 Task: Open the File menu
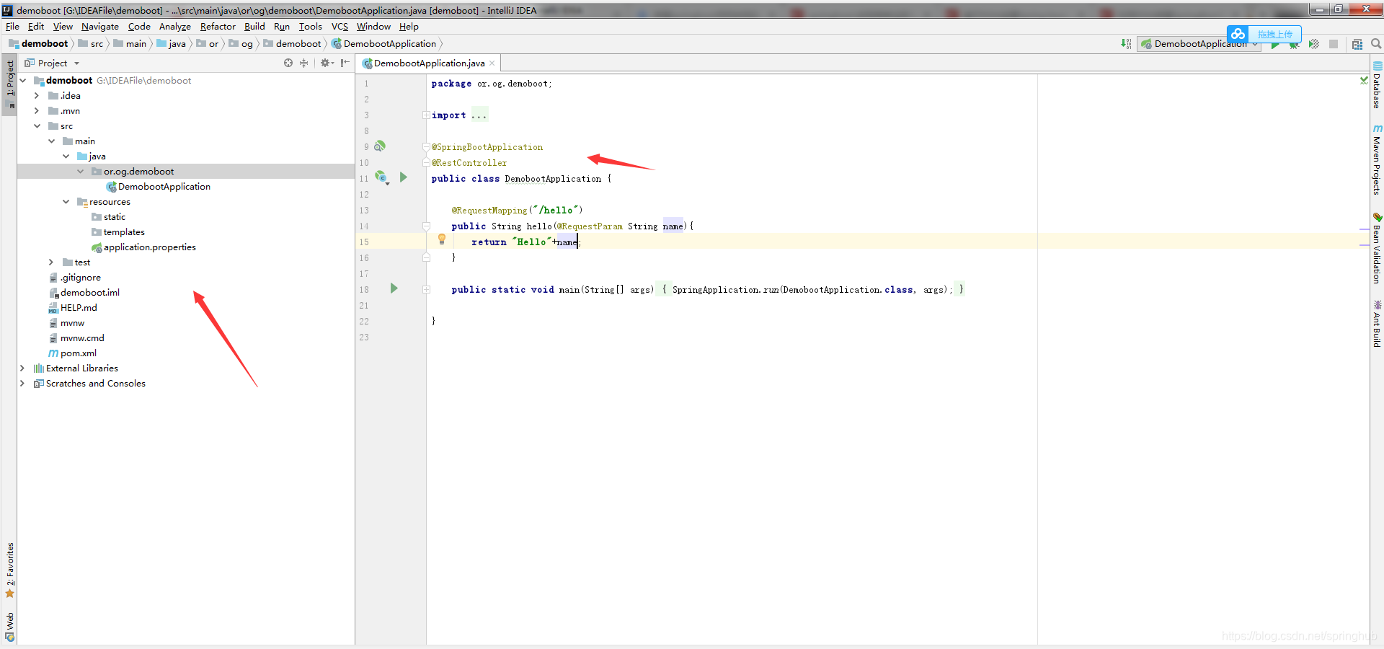[12, 27]
